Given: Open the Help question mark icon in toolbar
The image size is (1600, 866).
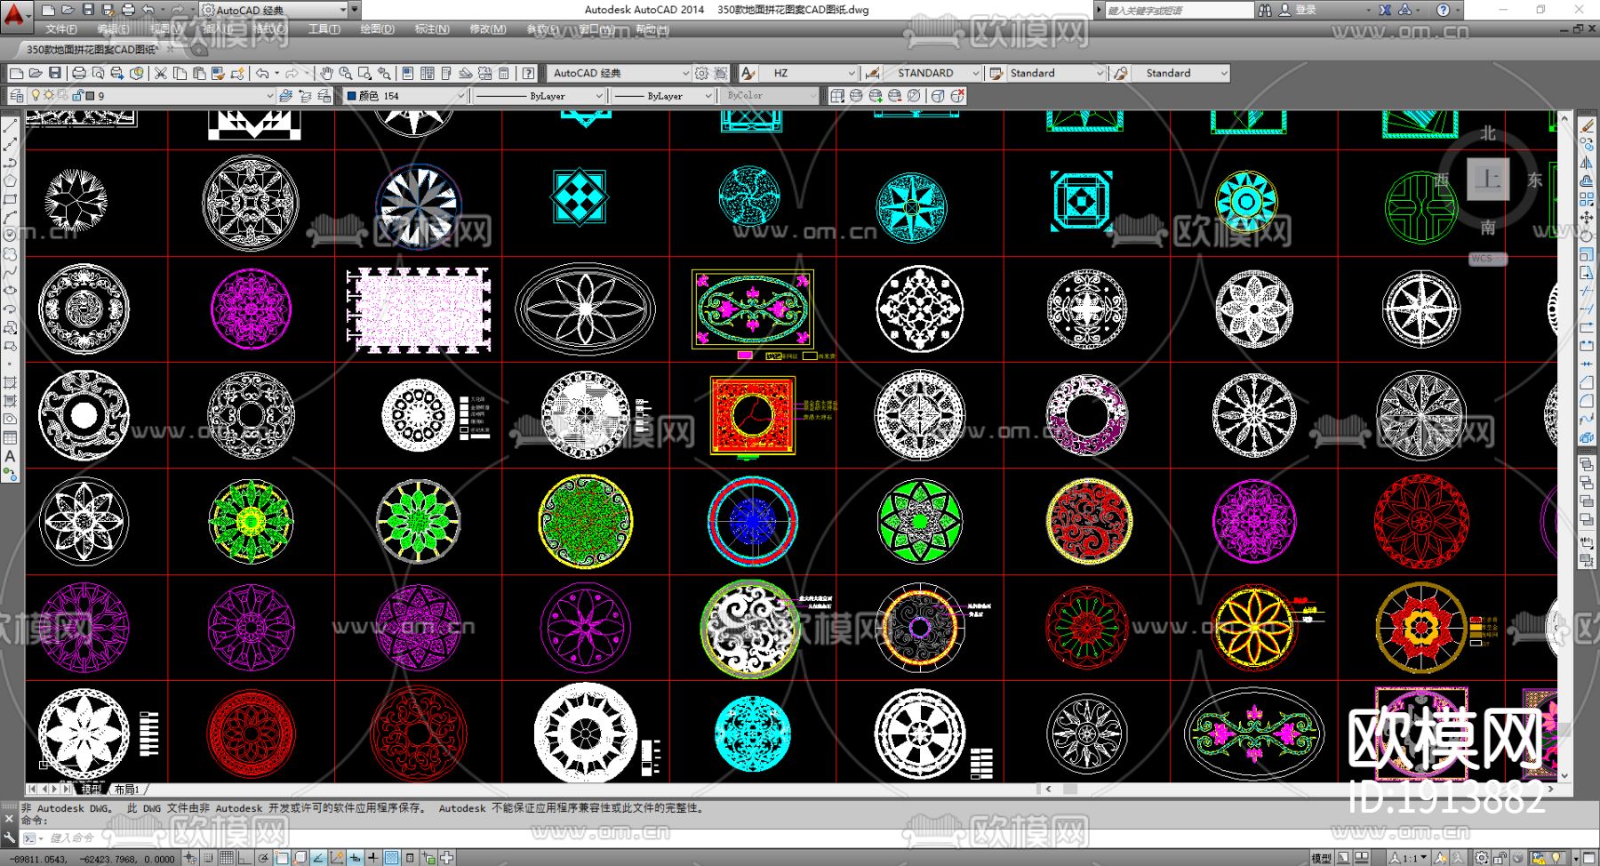Looking at the screenshot, I should click(x=529, y=73).
